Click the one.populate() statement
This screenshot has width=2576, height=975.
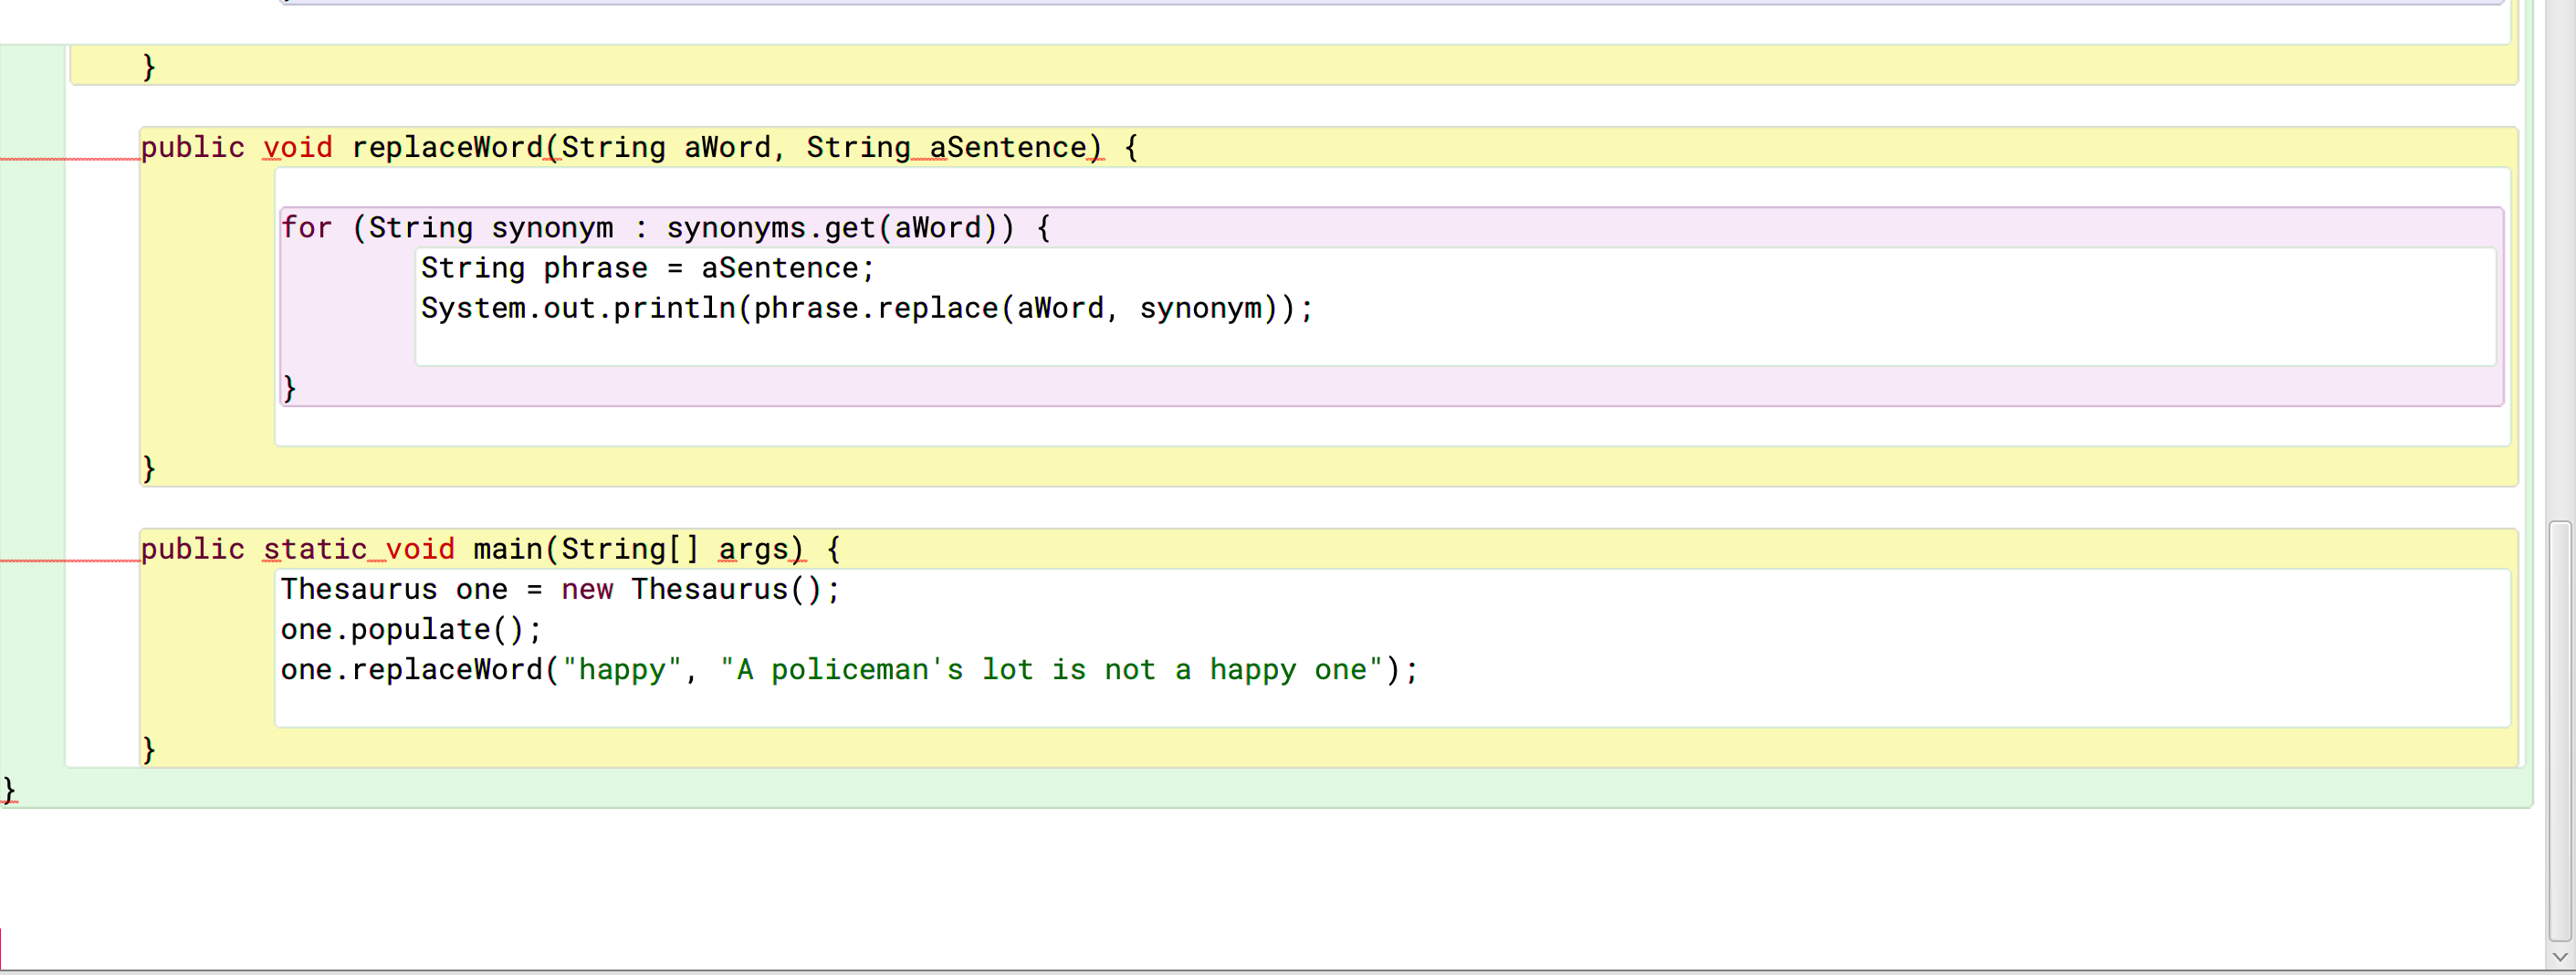tap(411, 628)
